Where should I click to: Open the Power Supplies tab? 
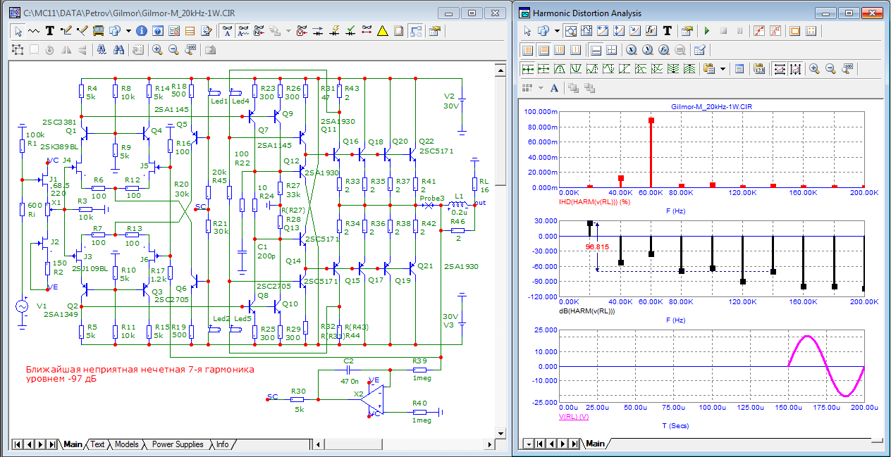[x=178, y=444]
